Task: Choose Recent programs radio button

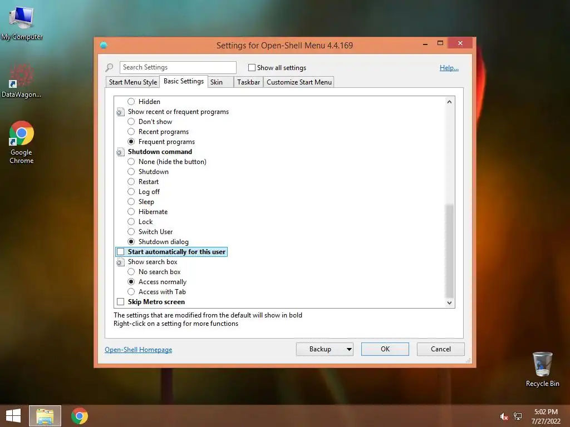Action: [x=131, y=132]
